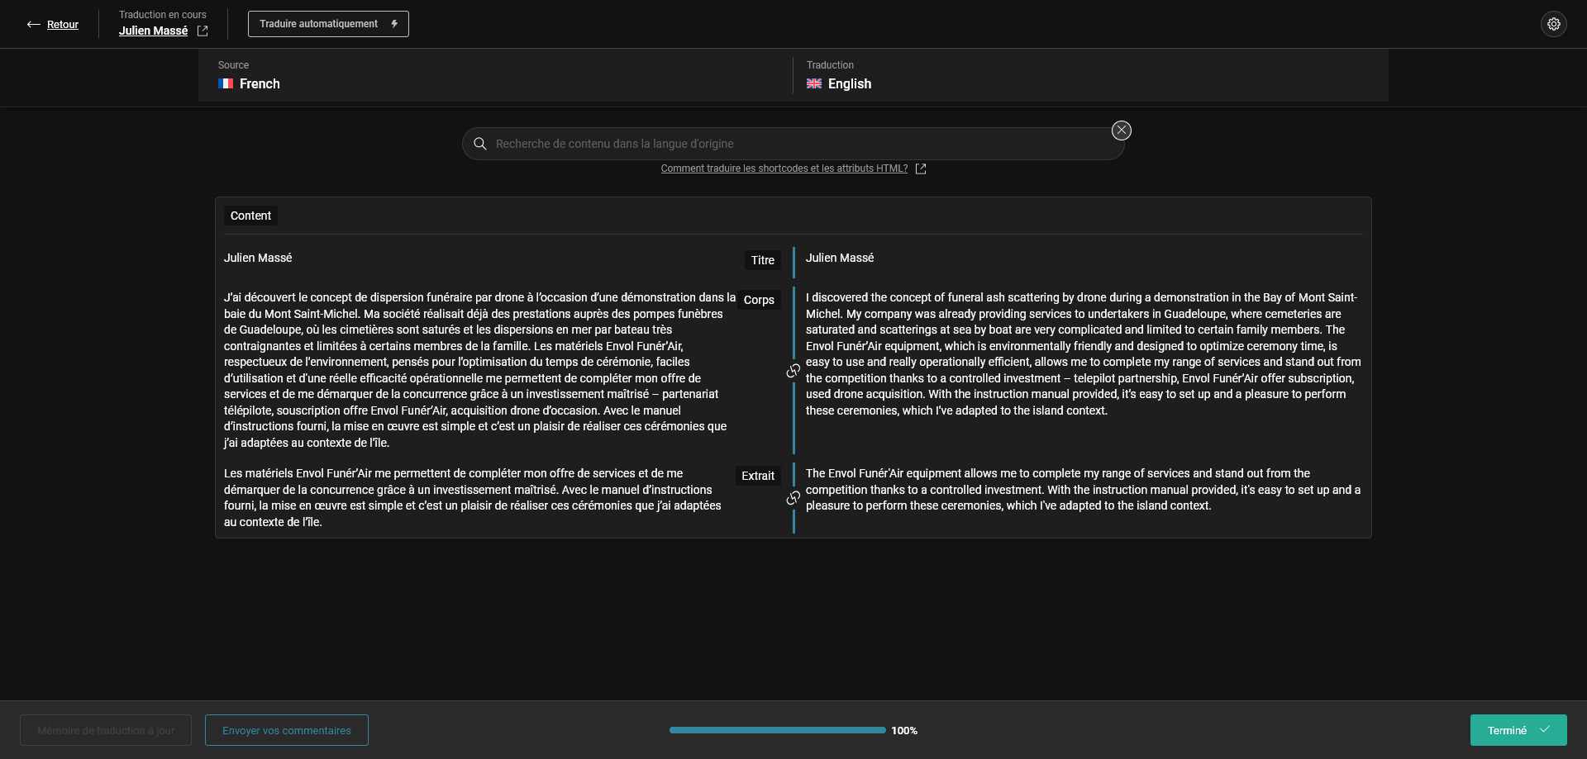1587x759 pixels.
Task: Focus the source language content search field
Action: tap(793, 144)
